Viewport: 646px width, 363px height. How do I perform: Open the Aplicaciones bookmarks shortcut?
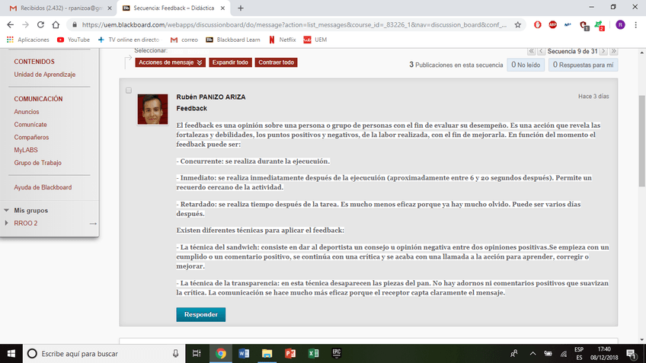point(28,40)
